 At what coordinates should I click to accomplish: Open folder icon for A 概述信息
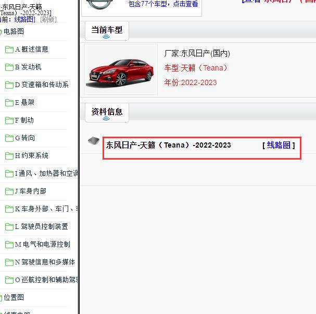(9, 50)
